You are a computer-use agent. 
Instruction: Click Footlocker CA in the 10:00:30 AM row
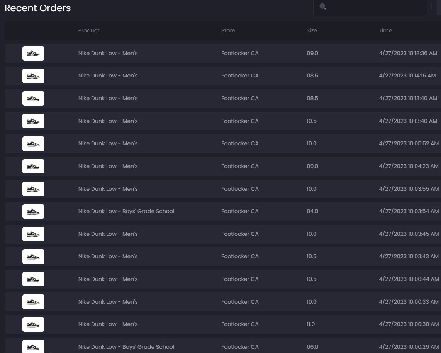coord(240,324)
